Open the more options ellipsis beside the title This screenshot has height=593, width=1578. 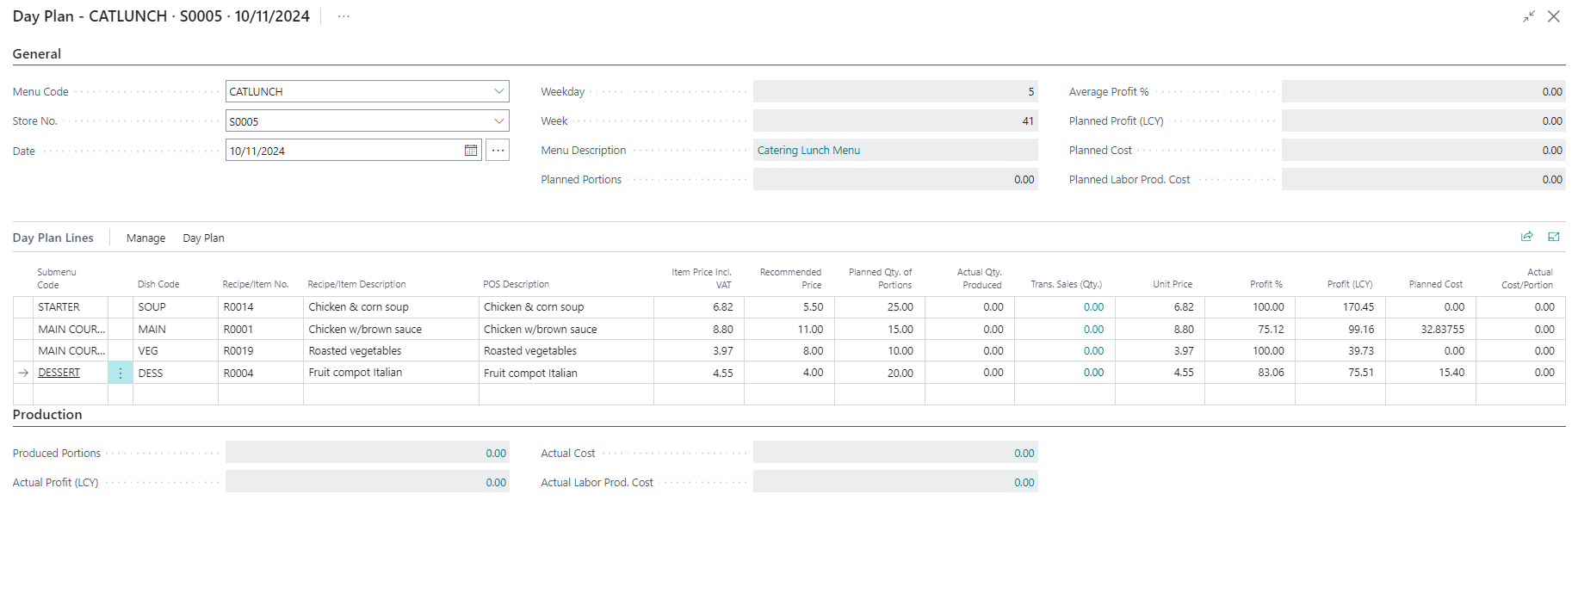click(343, 16)
